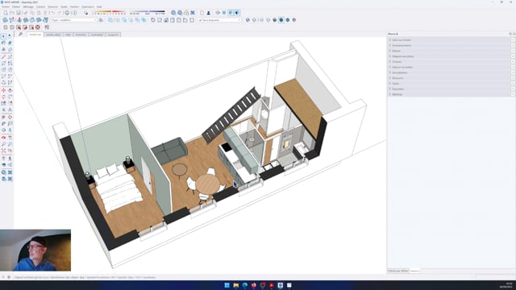Select the active first scene tab
The height and width of the screenshot is (290, 516).
coord(35,35)
